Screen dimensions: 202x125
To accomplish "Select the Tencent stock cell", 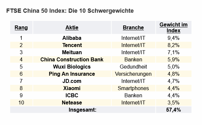I will tap(72, 45).
